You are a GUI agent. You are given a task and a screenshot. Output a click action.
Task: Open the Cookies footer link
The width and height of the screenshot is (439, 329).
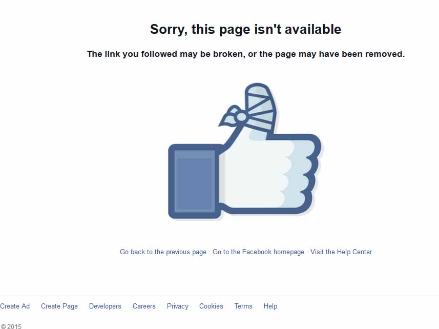point(211,306)
